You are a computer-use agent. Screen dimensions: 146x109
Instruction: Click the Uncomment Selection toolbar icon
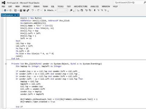point(90,10)
